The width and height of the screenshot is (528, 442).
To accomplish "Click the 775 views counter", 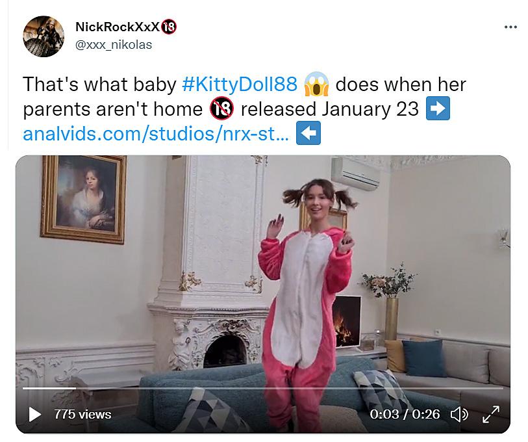I will coord(82,414).
